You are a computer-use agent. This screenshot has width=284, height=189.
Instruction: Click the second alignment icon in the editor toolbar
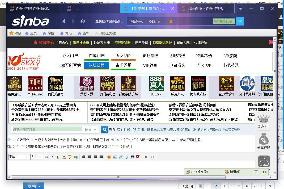90,157
